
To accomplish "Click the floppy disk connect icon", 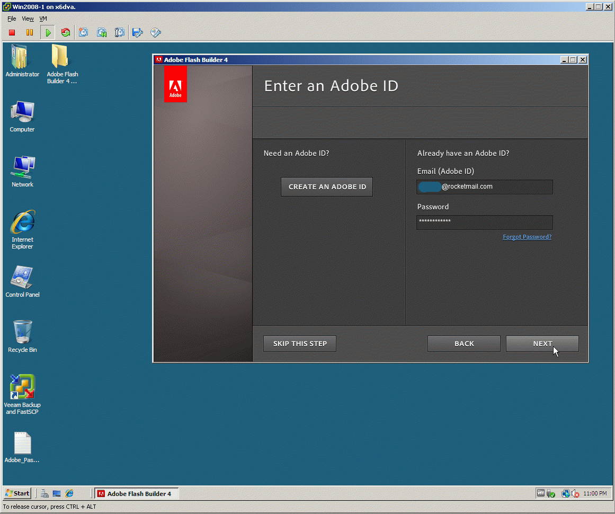I will point(137,32).
